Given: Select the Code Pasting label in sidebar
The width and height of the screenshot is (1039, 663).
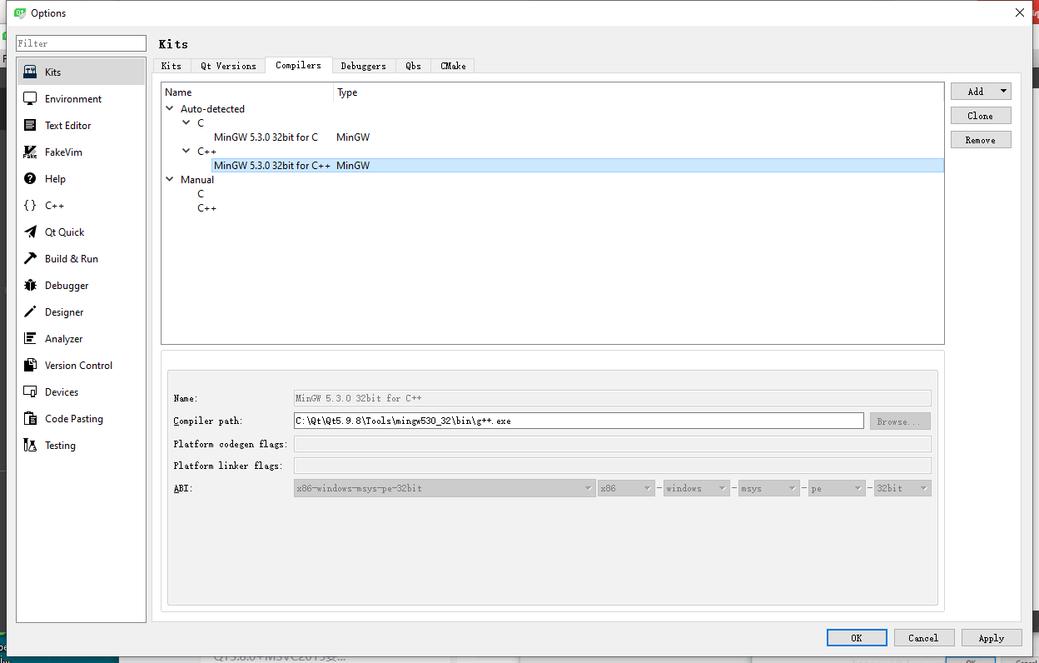Looking at the screenshot, I should 74,419.
